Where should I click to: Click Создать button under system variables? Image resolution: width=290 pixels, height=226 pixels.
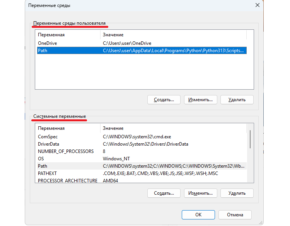pos(164,193)
